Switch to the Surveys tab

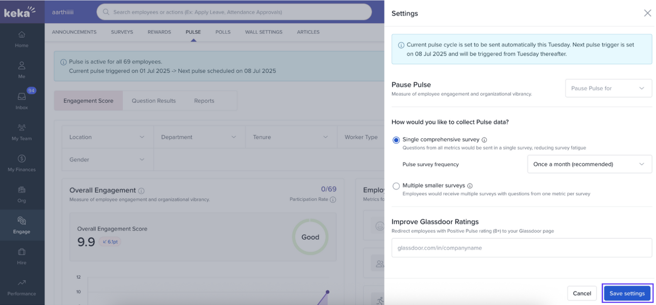tap(122, 32)
